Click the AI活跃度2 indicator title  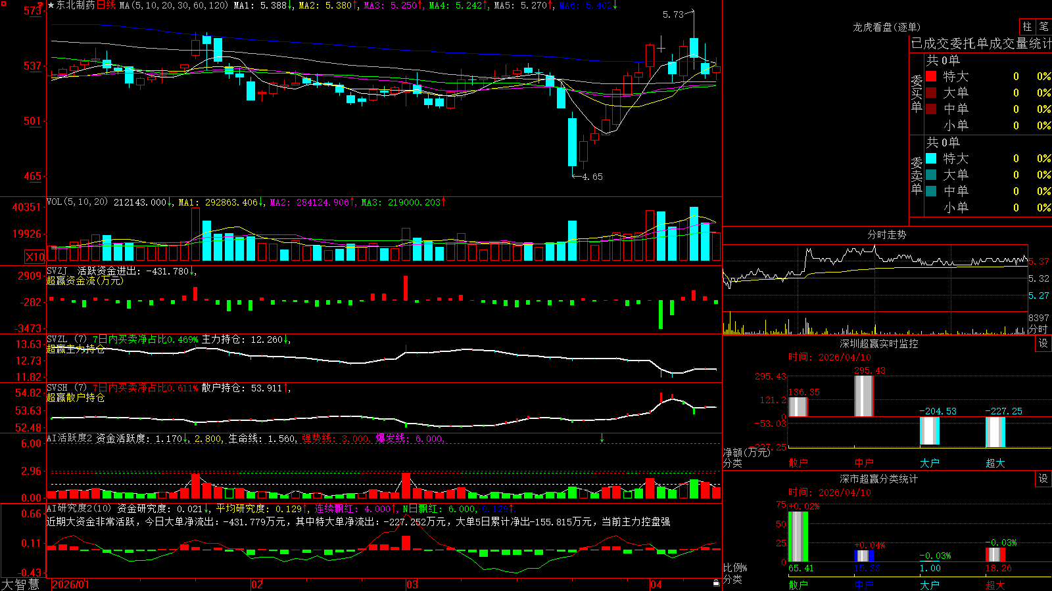(x=69, y=438)
